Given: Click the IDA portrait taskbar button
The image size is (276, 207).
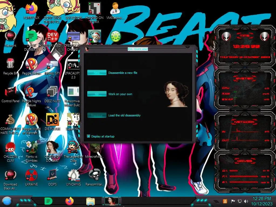Looking at the screenshot, I should coord(112,201).
